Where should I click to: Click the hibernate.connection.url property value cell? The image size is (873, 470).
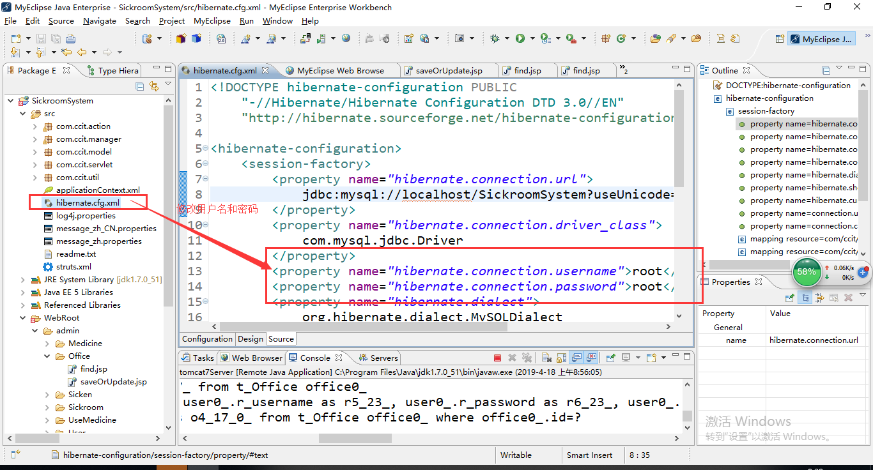[x=814, y=340]
